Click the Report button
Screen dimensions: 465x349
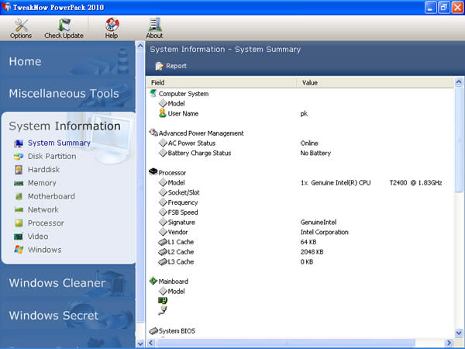pyautogui.click(x=171, y=66)
